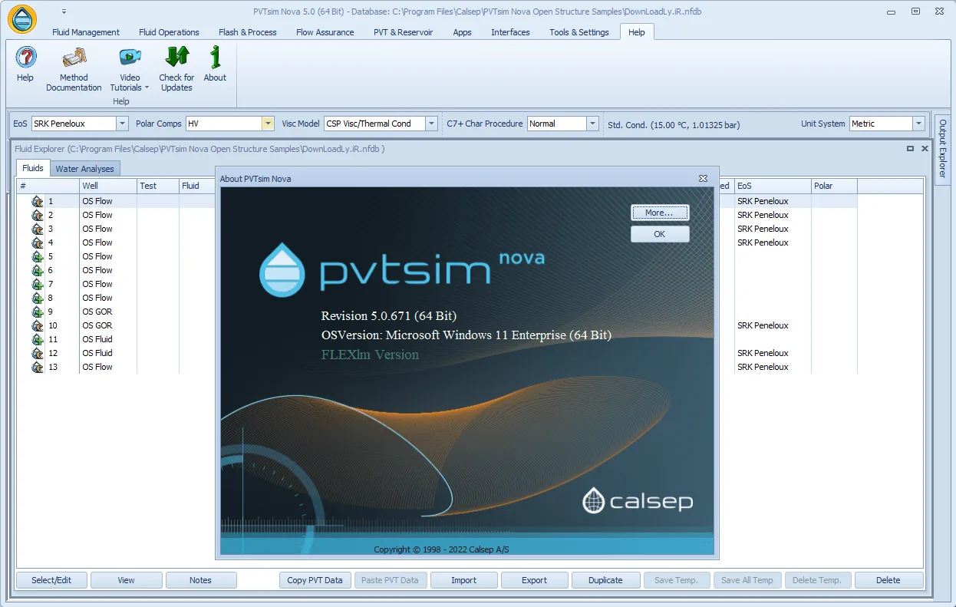The width and height of the screenshot is (956, 607).
Task: Open the Unit System Metric dropdown
Action: (918, 124)
